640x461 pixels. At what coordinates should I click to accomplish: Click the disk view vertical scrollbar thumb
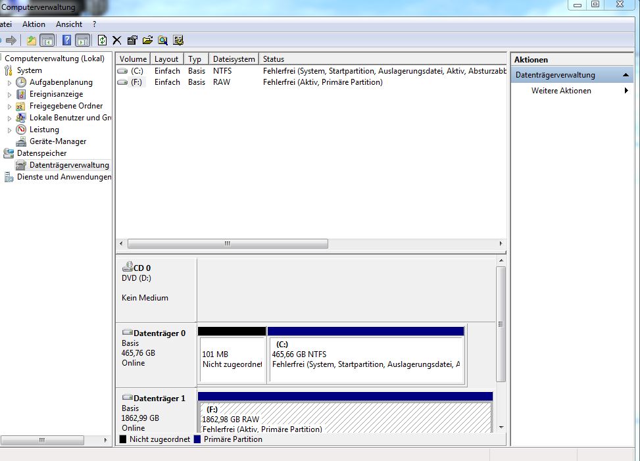pos(501,324)
